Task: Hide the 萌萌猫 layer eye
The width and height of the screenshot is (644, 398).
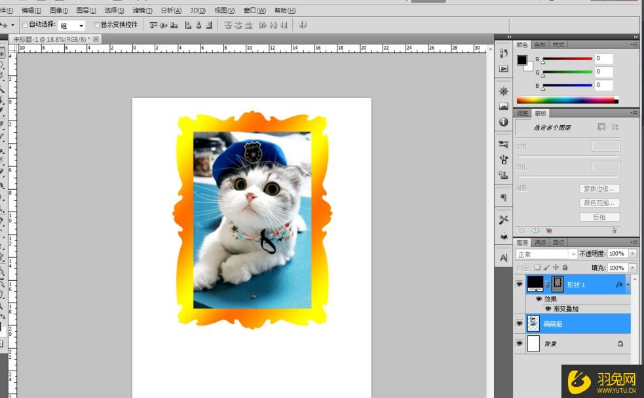Action: (x=519, y=323)
